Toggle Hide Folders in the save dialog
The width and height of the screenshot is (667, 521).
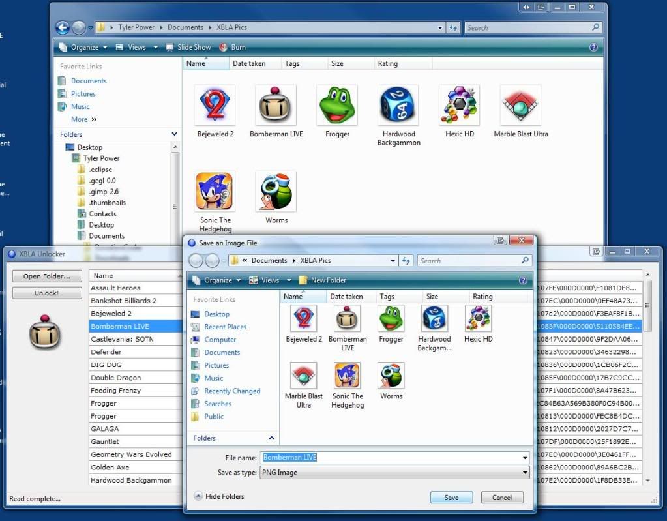(x=219, y=496)
